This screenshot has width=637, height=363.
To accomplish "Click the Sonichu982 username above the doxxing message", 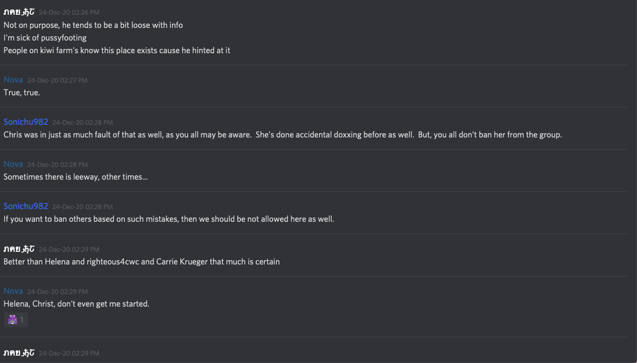I will 26,122.
